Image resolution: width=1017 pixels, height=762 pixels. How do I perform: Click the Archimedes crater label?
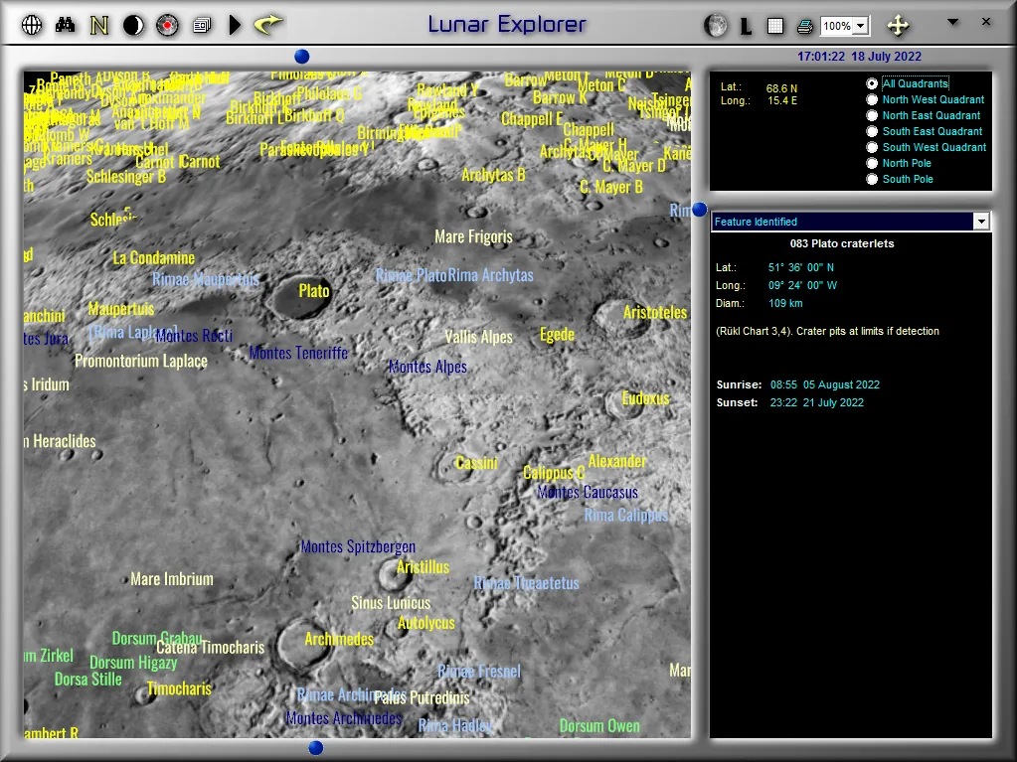(339, 640)
